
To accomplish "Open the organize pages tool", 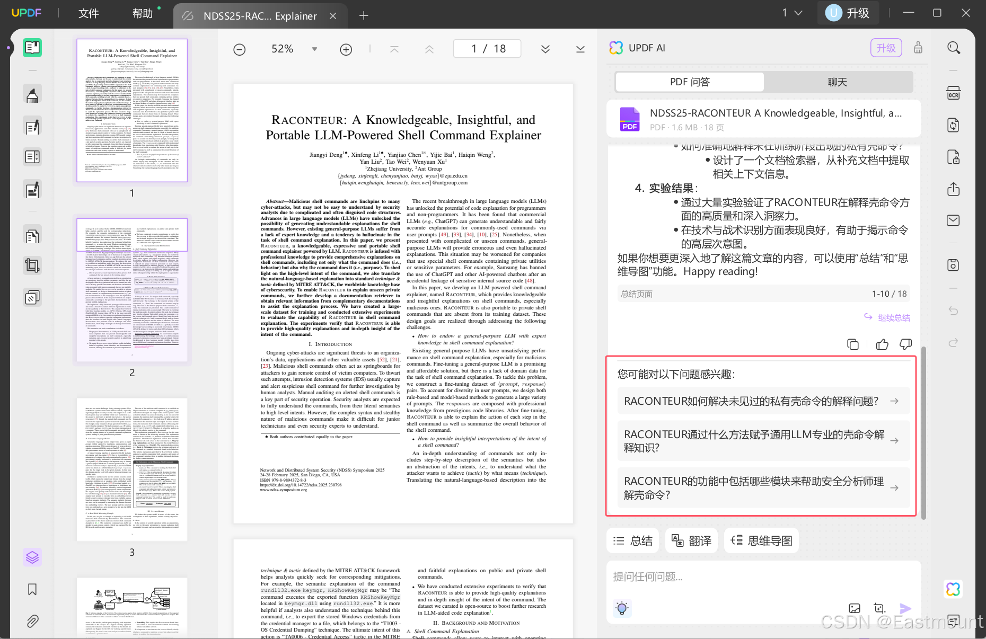I will click(x=32, y=235).
